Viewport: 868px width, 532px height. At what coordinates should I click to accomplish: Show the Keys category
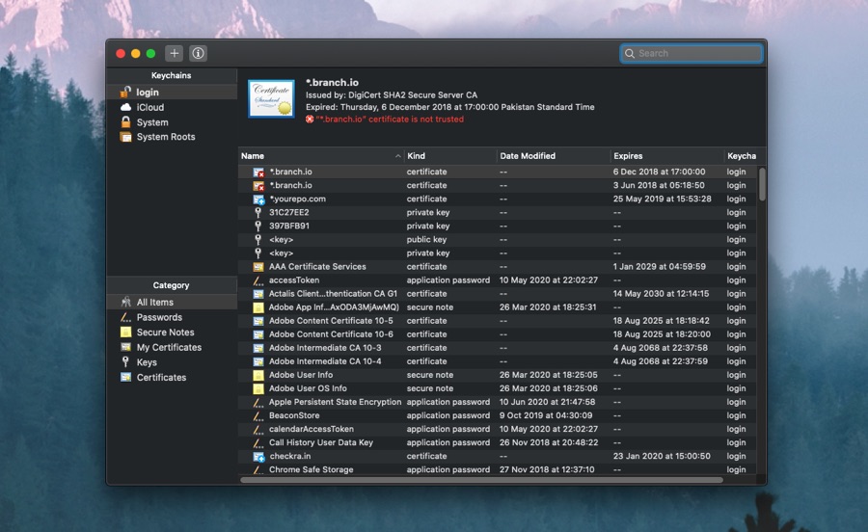(172, 362)
